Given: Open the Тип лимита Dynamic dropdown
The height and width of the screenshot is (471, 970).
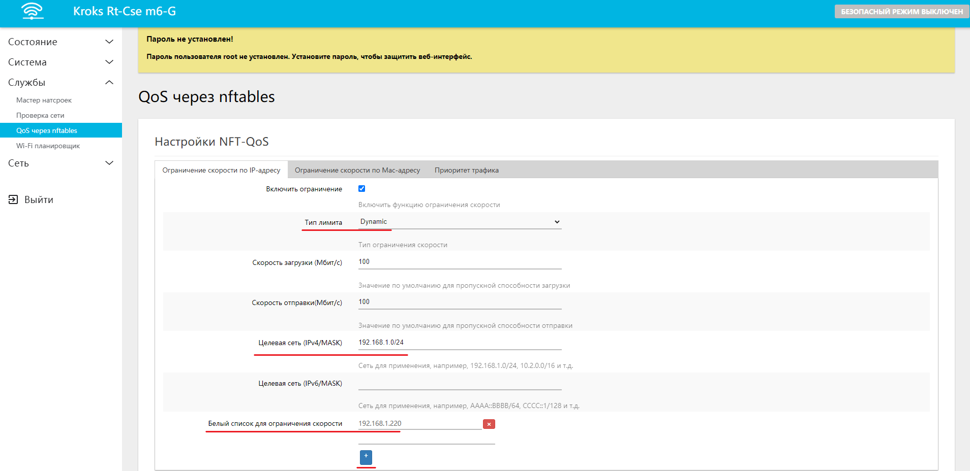Looking at the screenshot, I should [460, 222].
